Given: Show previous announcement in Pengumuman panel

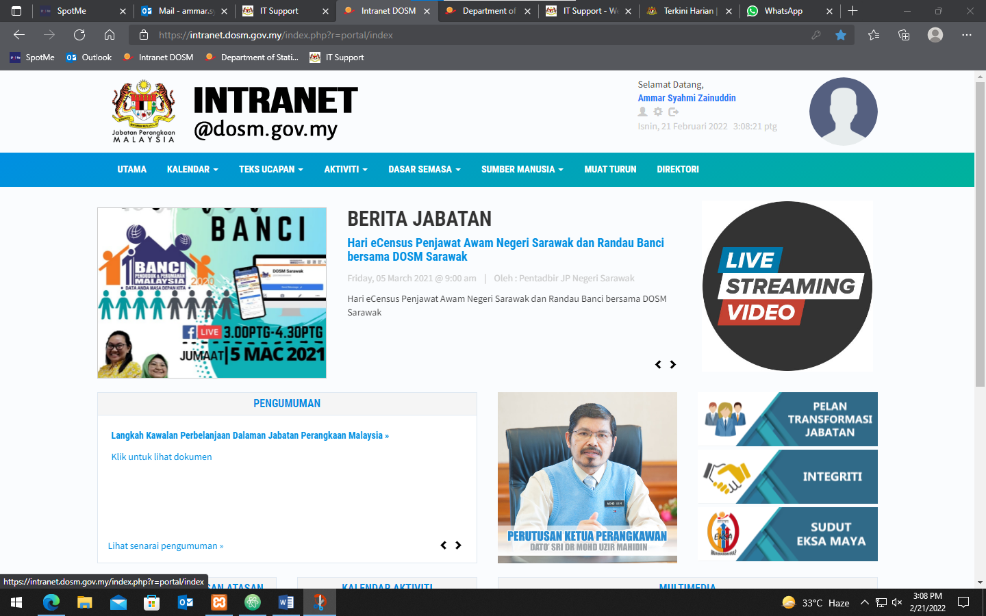Looking at the screenshot, I should (x=444, y=546).
